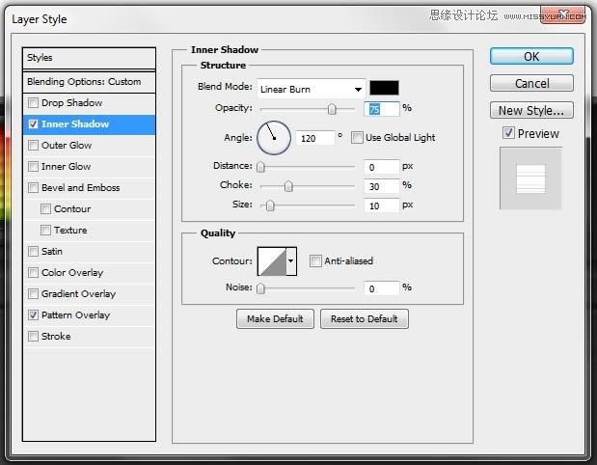Enable the Satin checkbox
The width and height of the screenshot is (597, 465).
[x=33, y=252]
